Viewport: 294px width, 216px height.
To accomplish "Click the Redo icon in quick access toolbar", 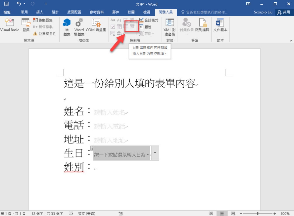I will coord(33,4).
